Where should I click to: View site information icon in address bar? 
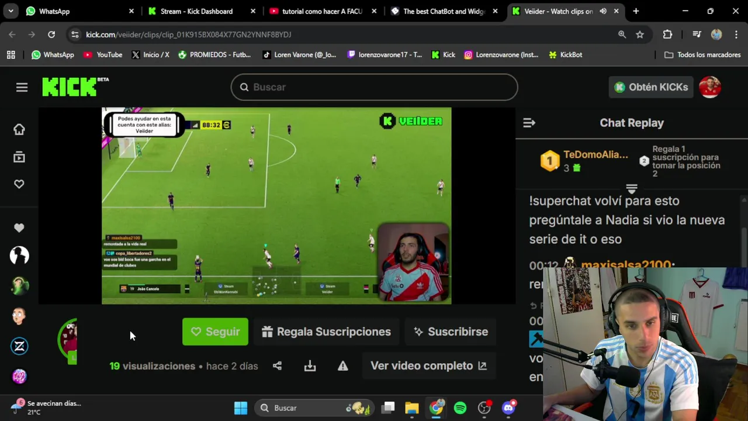75,34
